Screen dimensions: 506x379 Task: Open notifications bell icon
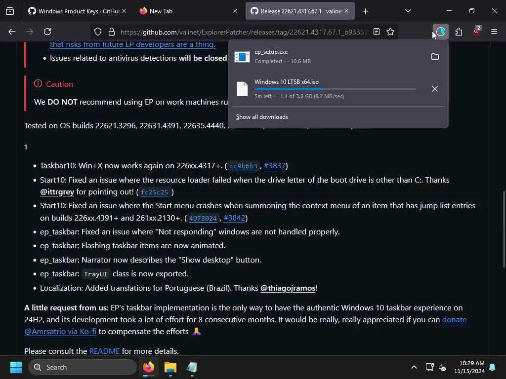tap(493, 367)
